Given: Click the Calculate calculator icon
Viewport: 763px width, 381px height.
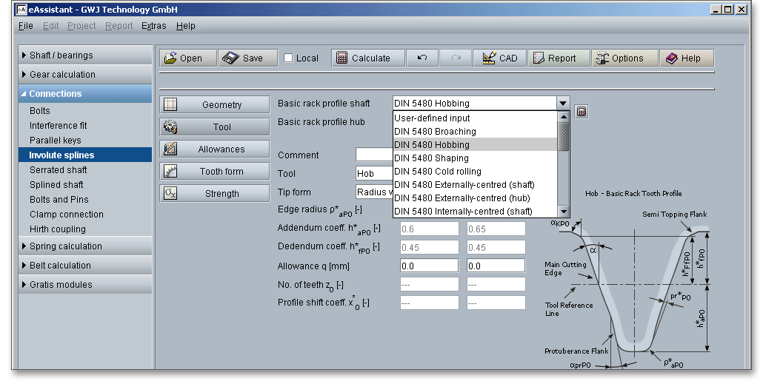Looking at the screenshot, I should click(341, 58).
